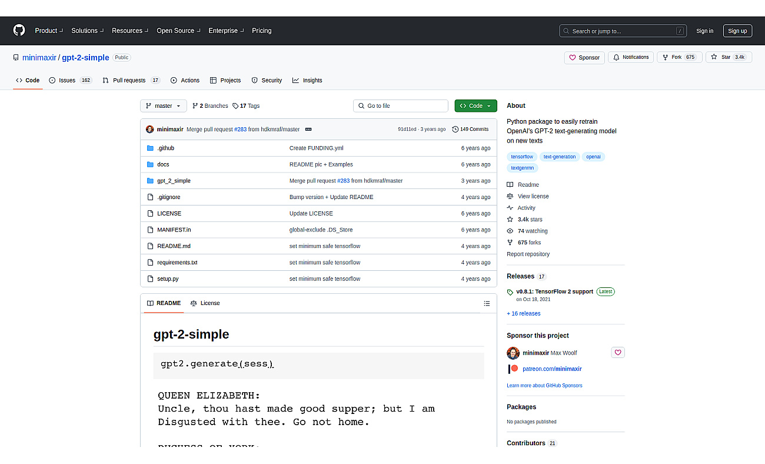Select the README tab in the file viewer
Viewport: 765px width, 464px height.
pyautogui.click(x=164, y=303)
